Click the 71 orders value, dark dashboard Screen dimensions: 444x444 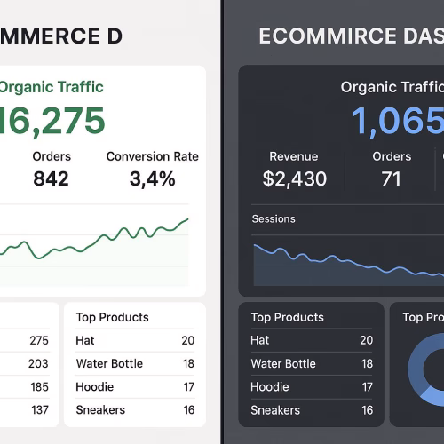point(391,178)
